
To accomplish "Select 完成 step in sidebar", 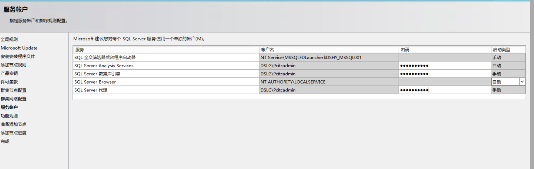I will tap(5, 141).
